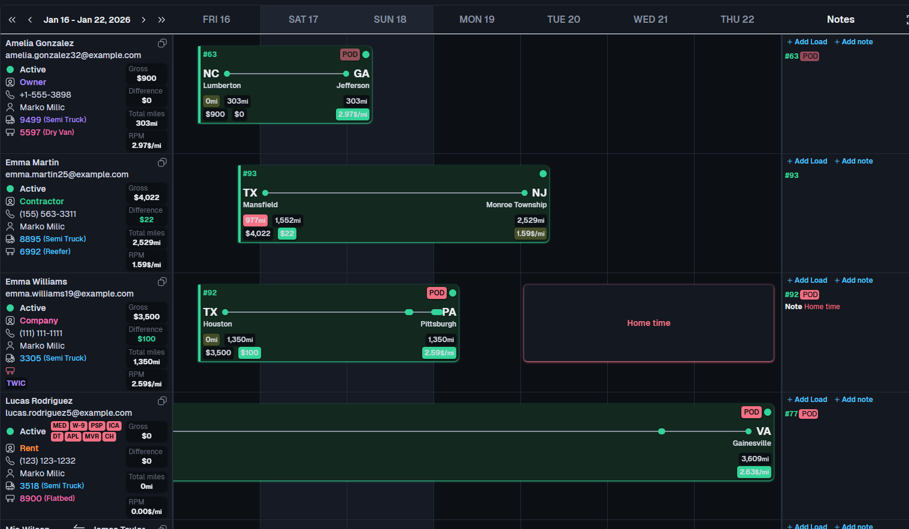Open #63 link in Notes column
Screen dimensions: 909x529
(x=792, y=56)
